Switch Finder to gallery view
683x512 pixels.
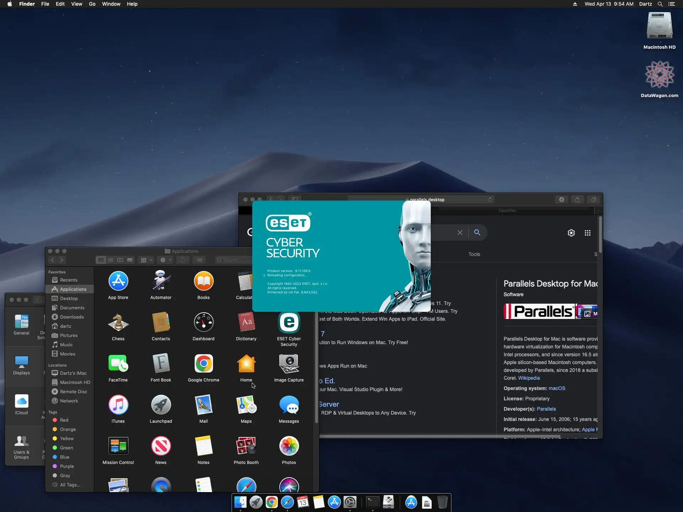[x=130, y=260]
